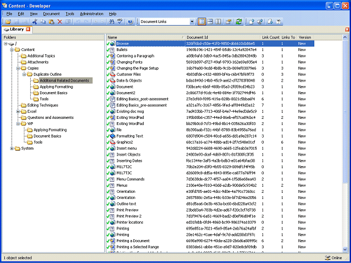Open the Tools menu
The height and width of the screenshot is (263, 351).
pos(70,14)
